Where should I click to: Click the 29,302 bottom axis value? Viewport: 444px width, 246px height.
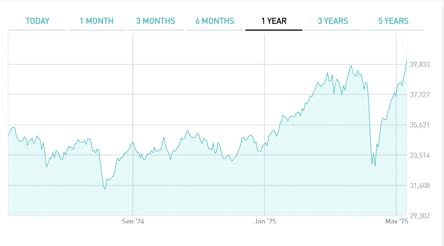coord(420,216)
